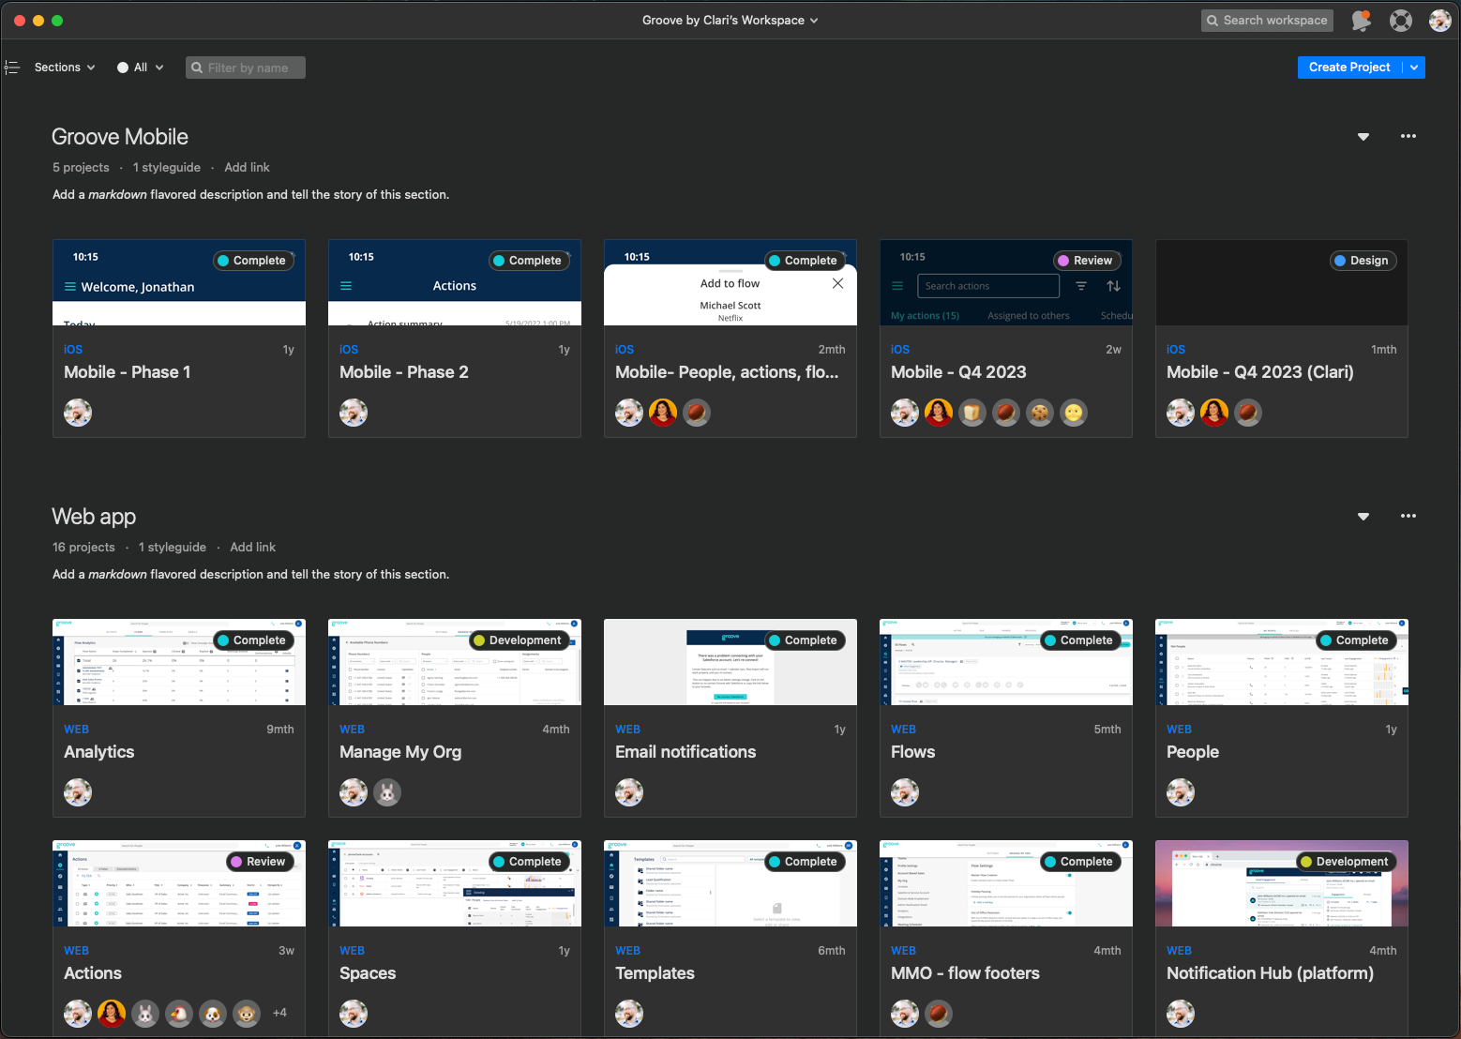The height and width of the screenshot is (1039, 1461).
Task: Click woman avatar on Mobile - Q4 2023 (Clari) card
Action: coord(1214,413)
